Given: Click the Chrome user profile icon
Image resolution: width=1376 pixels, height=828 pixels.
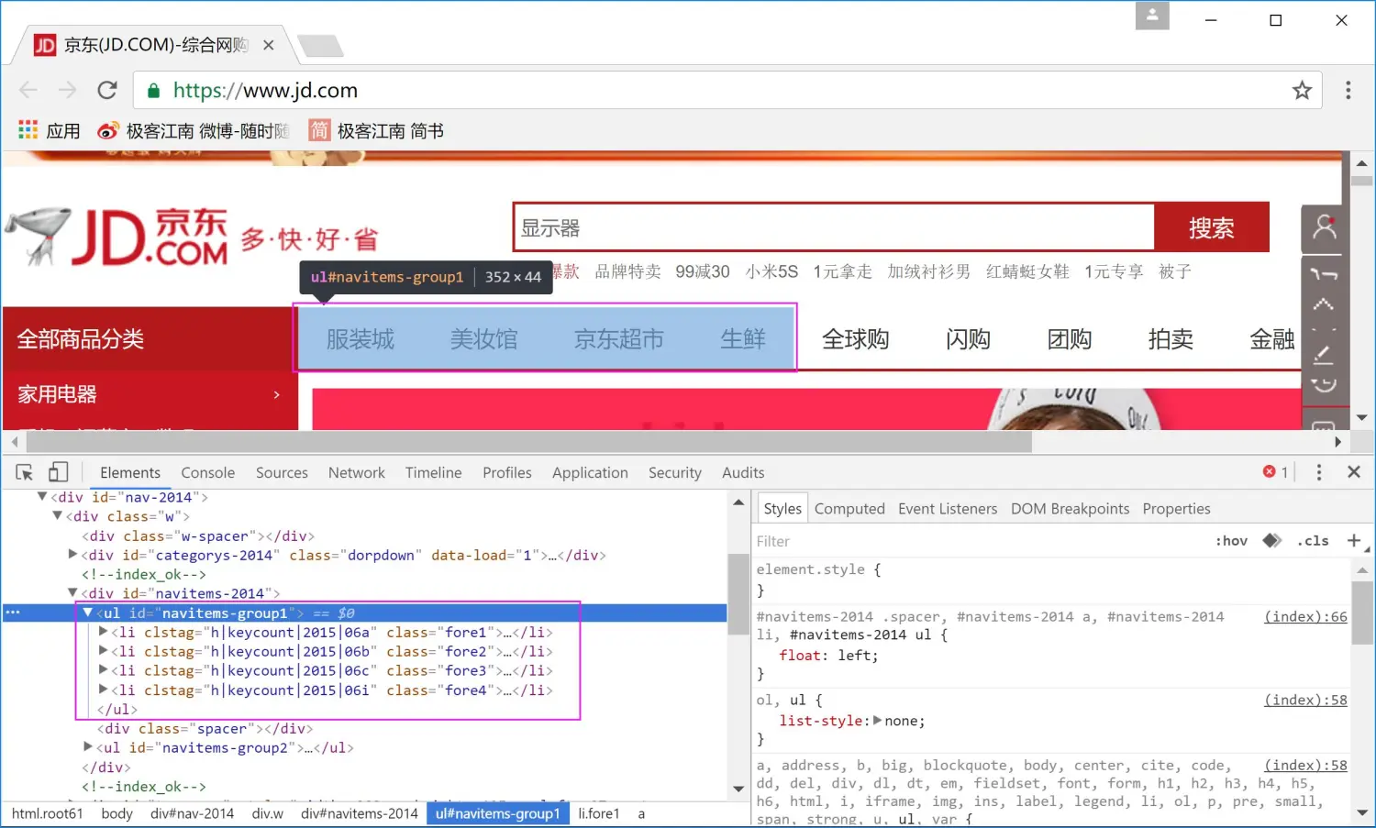Looking at the screenshot, I should (1152, 17).
